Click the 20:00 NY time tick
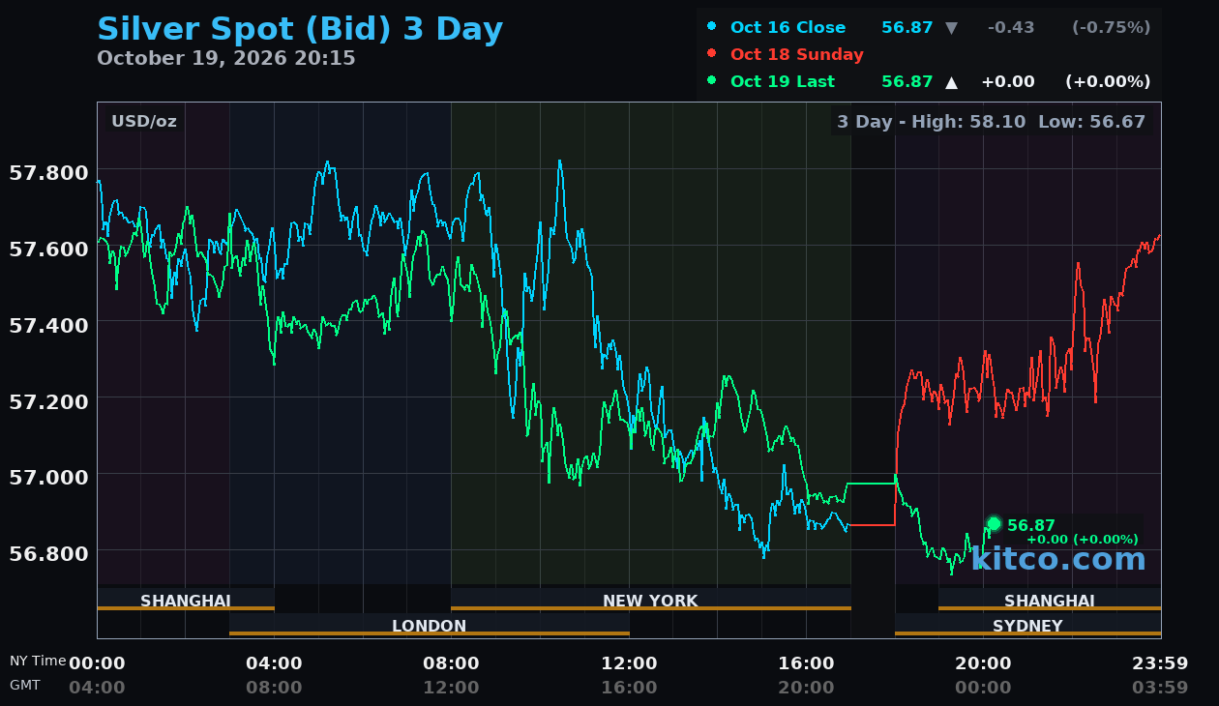 pos(983,663)
